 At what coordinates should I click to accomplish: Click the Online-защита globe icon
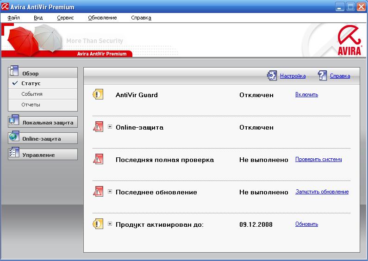pos(14,136)
